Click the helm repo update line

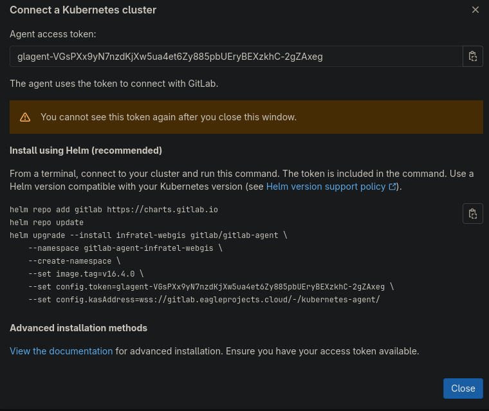tap(47, 223)
